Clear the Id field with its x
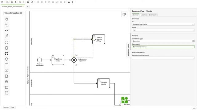The height and width of the screenshot is (110, 197). click(193, 24)
